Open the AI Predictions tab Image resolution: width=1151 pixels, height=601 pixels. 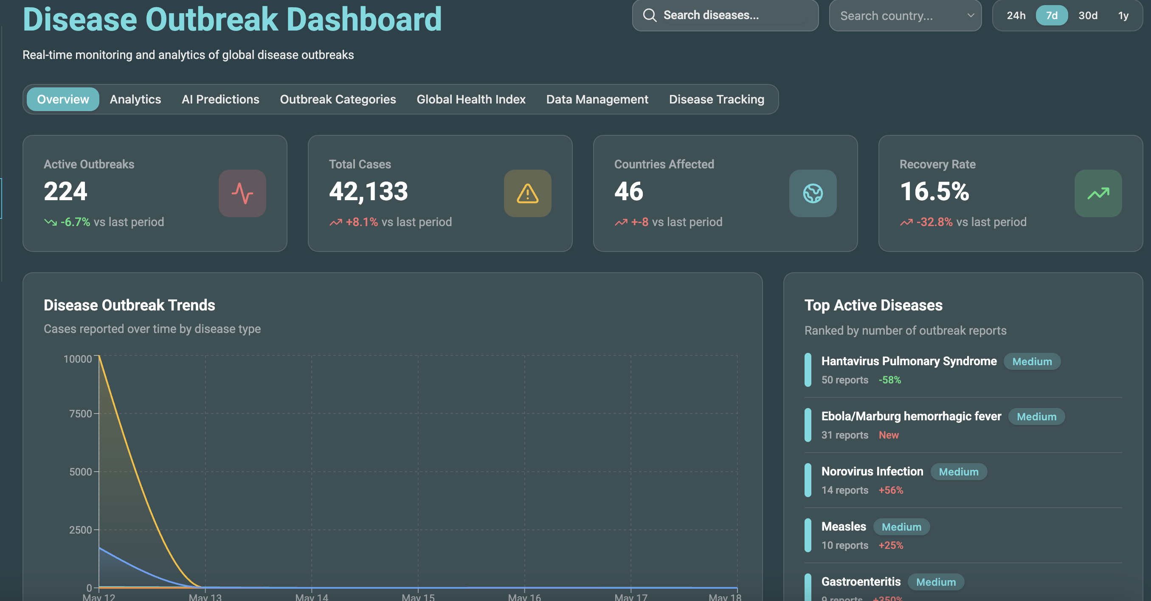point(220,99)
